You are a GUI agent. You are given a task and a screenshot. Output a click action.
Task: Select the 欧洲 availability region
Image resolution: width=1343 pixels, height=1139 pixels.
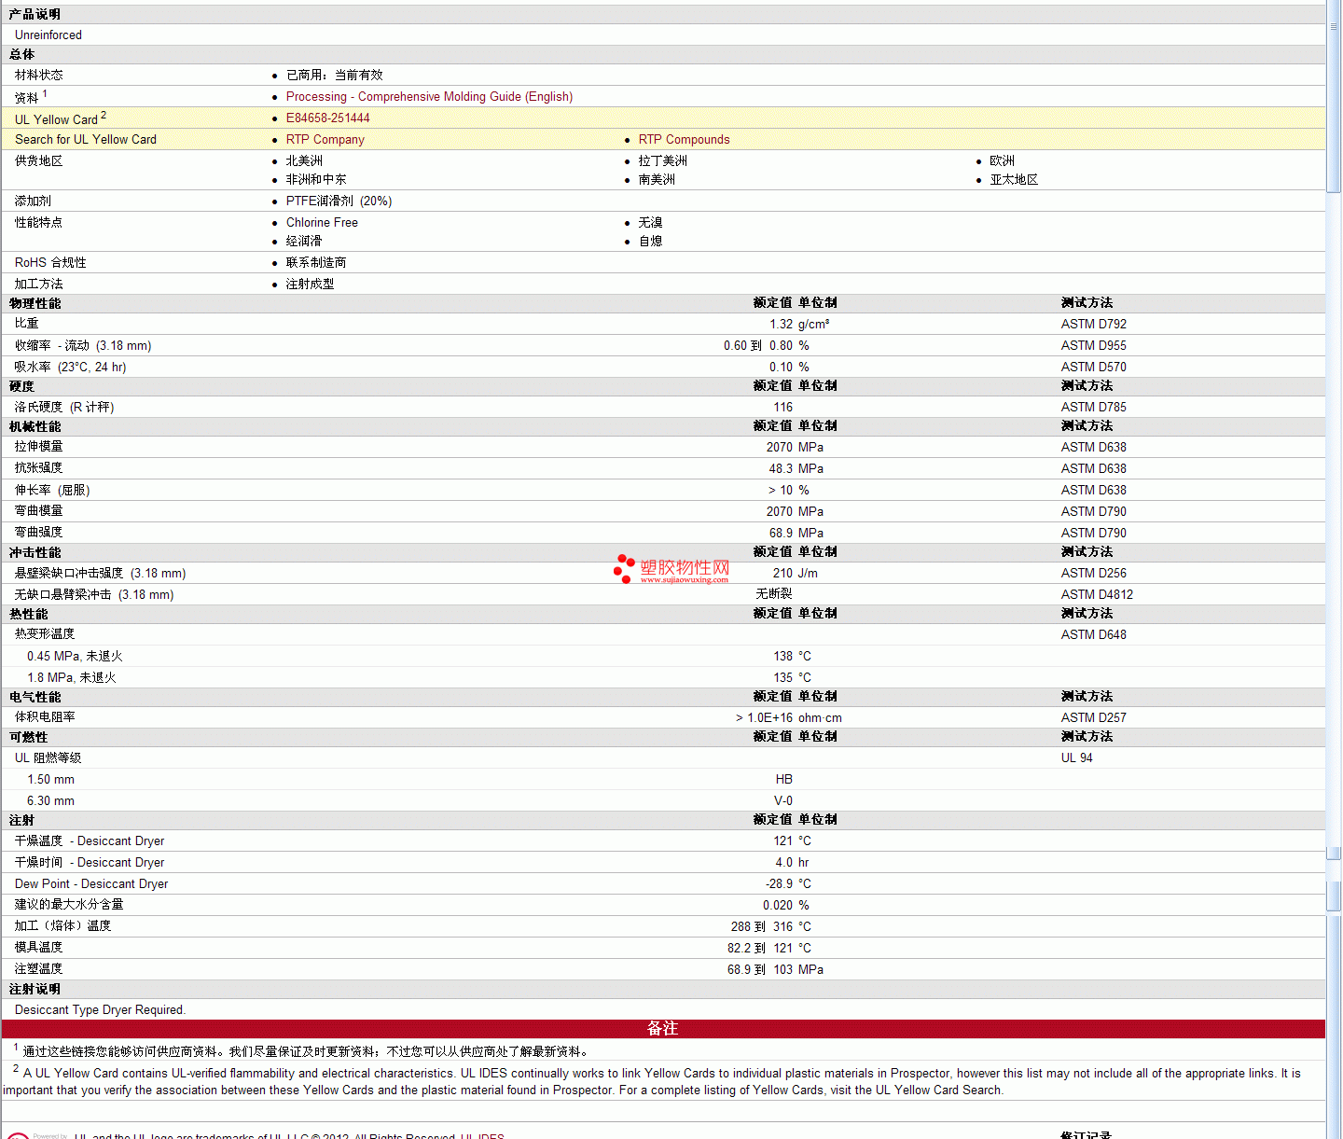pyautogui.click(x=1002, y=160)
